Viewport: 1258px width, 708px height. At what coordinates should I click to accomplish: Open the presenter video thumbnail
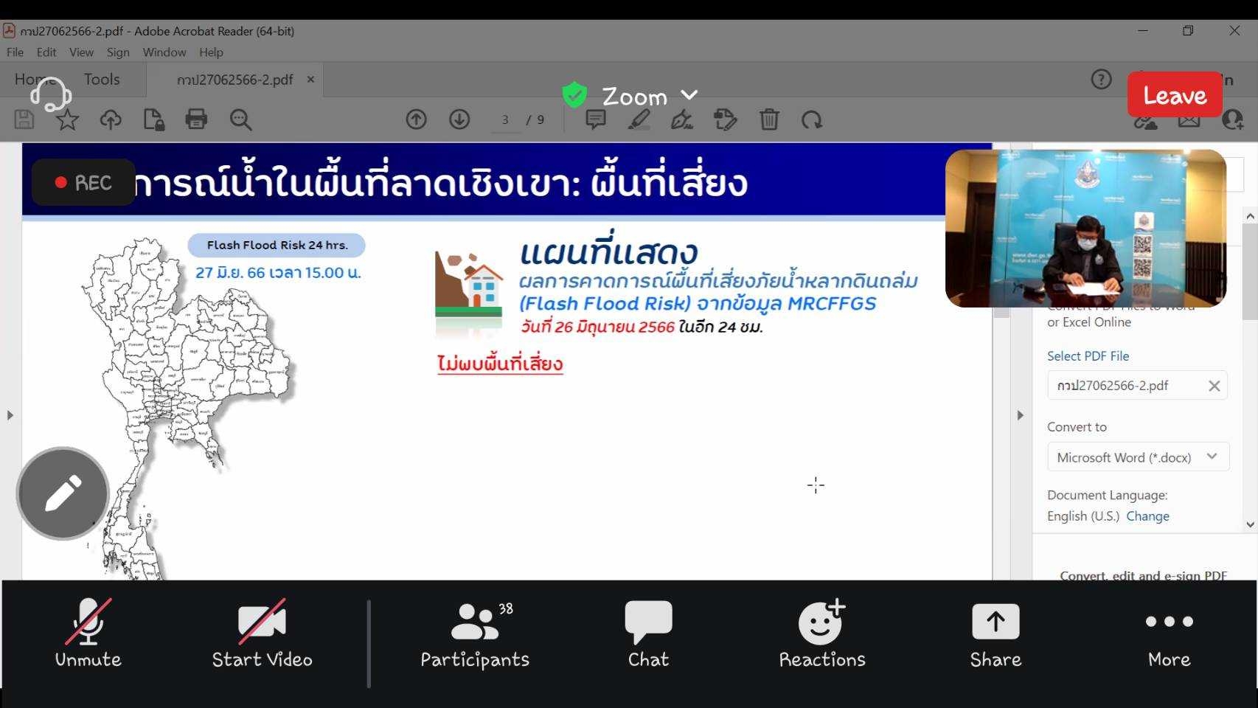1085,229
